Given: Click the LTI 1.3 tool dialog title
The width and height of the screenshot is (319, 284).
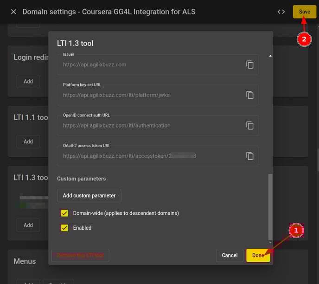Looking at the screenshot, I should coord(75,43).
